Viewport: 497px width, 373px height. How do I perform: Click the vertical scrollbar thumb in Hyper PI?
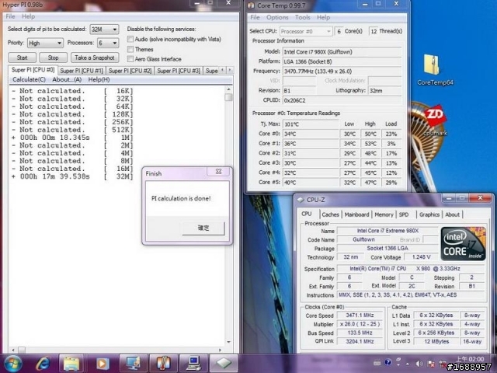click(228, 97)
